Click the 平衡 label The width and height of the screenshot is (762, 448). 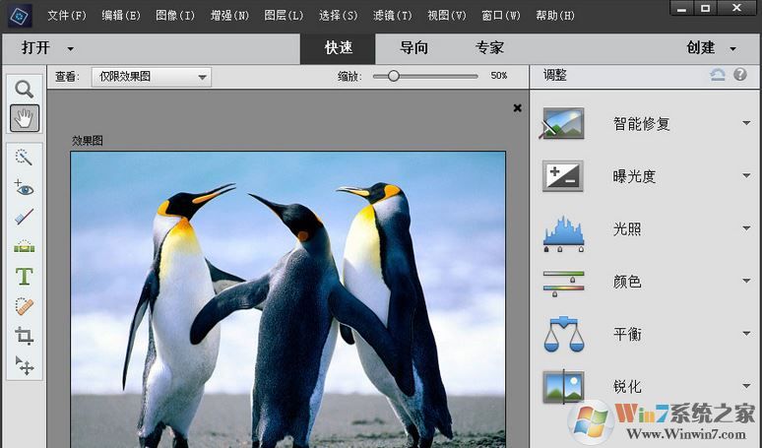point(627,334)
